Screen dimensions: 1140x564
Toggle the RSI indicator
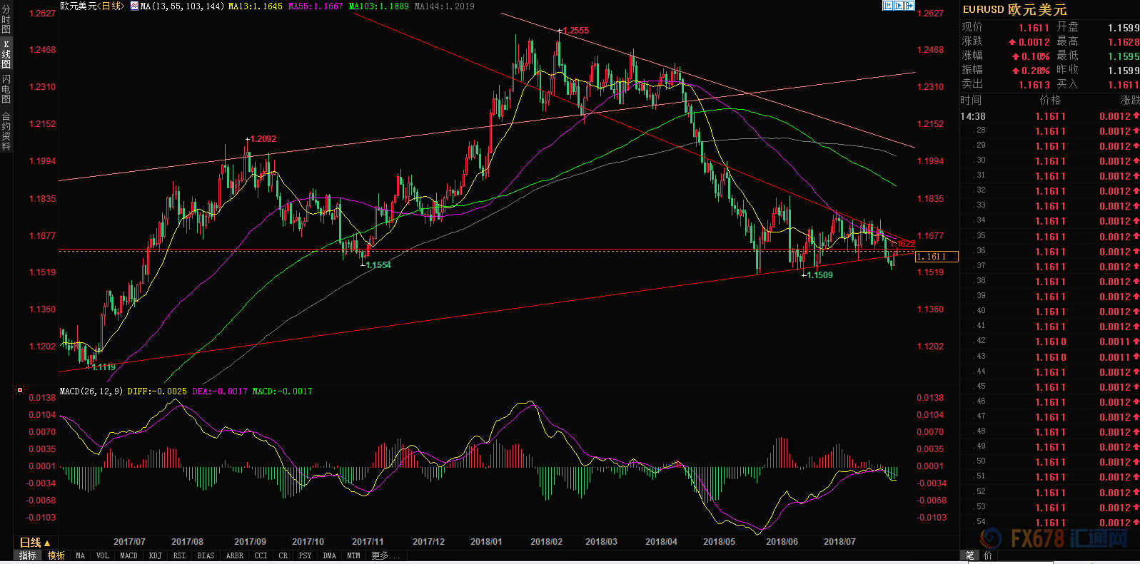(179, 555)
